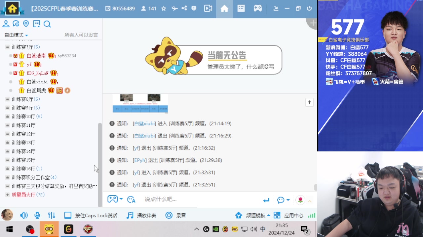Open the contacts person icon
Screen dimensions: 423x237
pyautogui.click(x=6, y=24)
